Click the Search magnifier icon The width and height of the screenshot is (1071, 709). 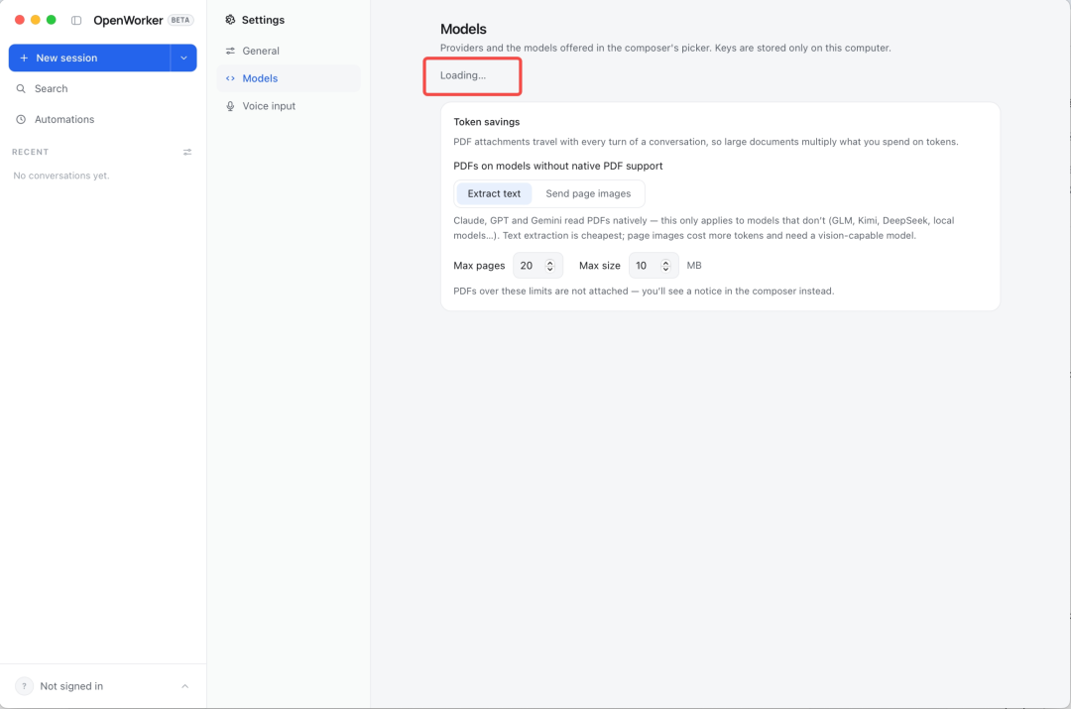pyautogui.click(x=21, y=89)
